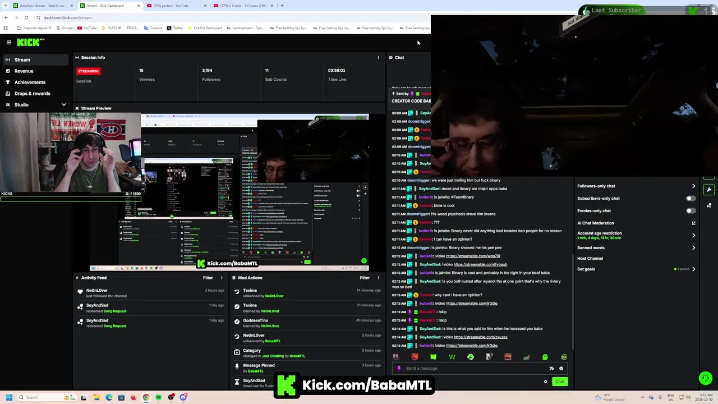Open the hamburger menu beside the Kick logo

pyautogui.click(x=9, y=42)
